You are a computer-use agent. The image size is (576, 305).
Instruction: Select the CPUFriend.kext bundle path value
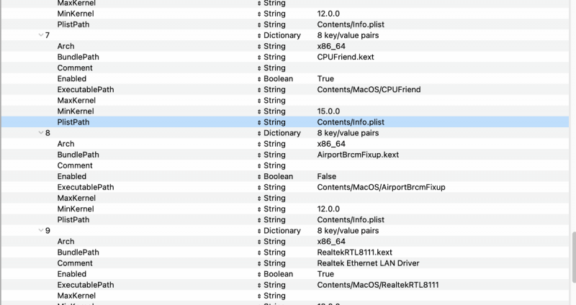[x=346, y=57]
